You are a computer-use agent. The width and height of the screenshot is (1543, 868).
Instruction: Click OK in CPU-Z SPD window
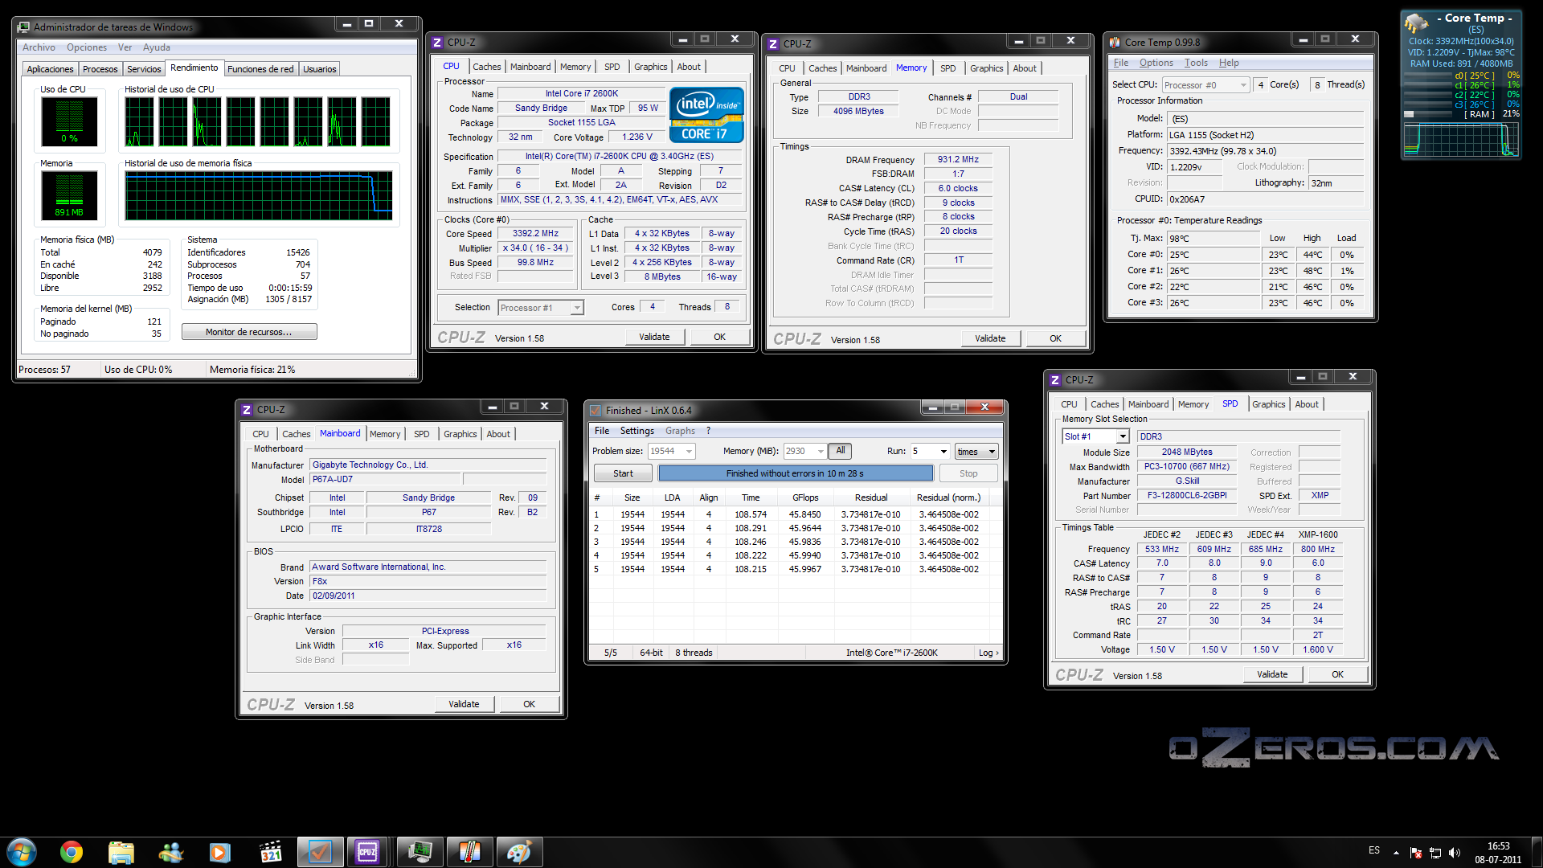tap(1337, 674)
